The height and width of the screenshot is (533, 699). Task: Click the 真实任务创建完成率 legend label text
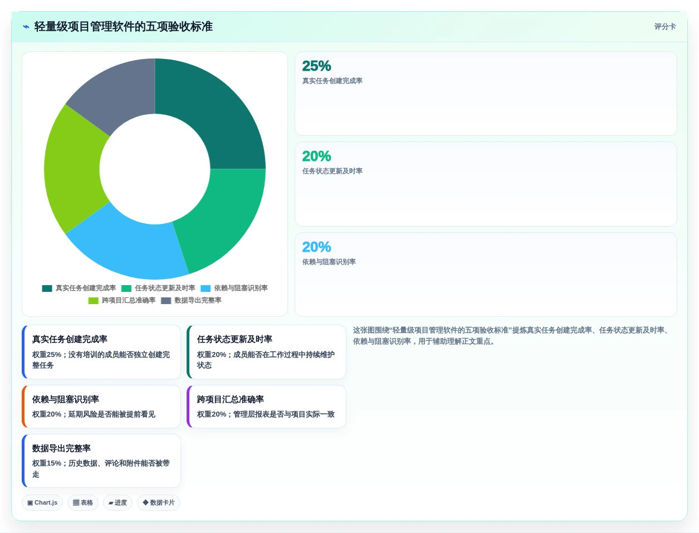point(86,288)
